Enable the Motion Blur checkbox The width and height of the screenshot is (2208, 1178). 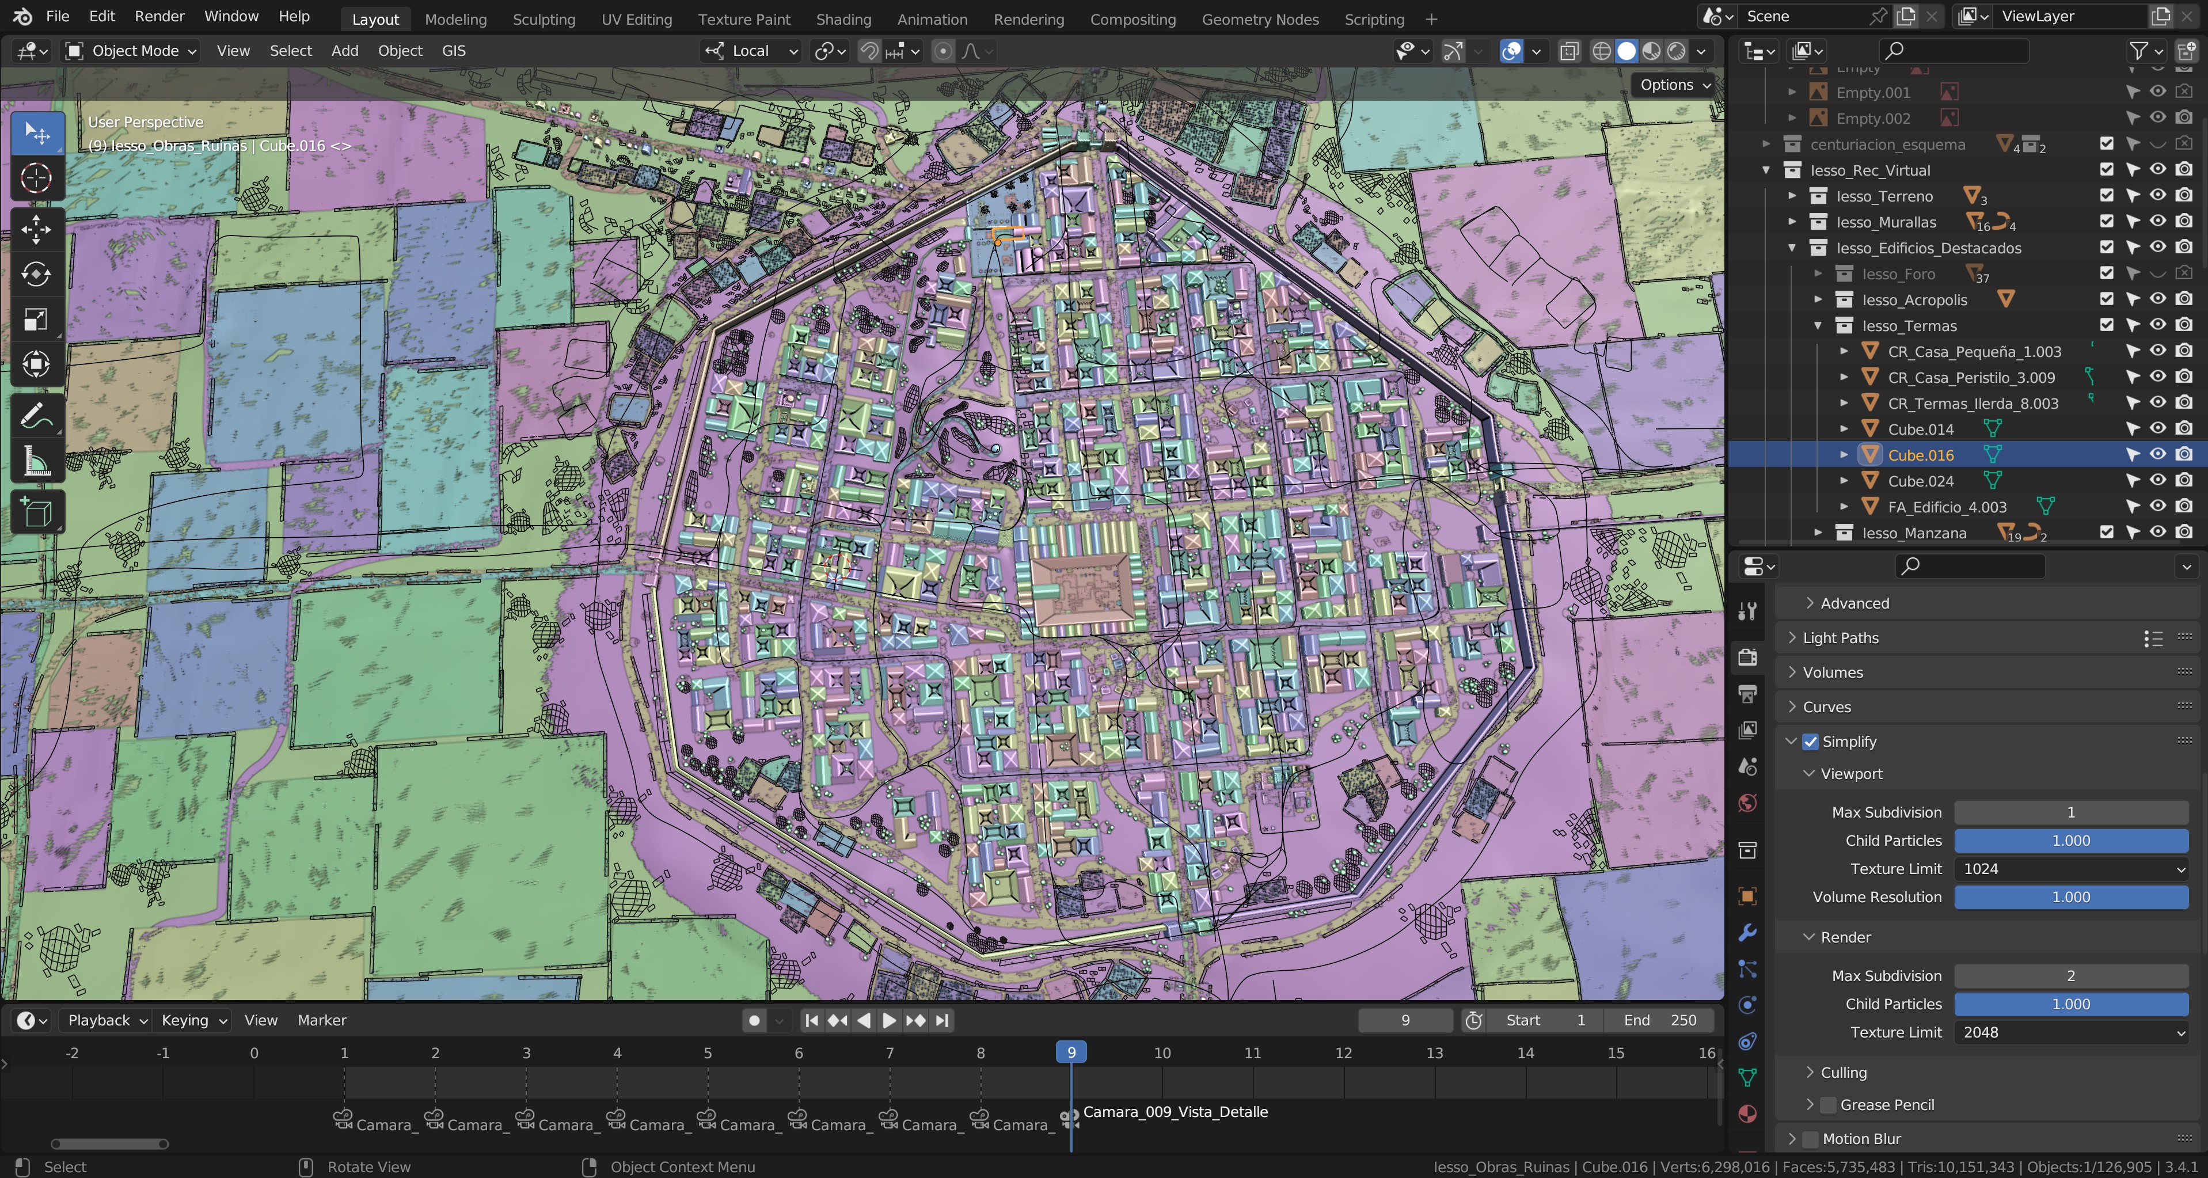tap(1810, 1139)
